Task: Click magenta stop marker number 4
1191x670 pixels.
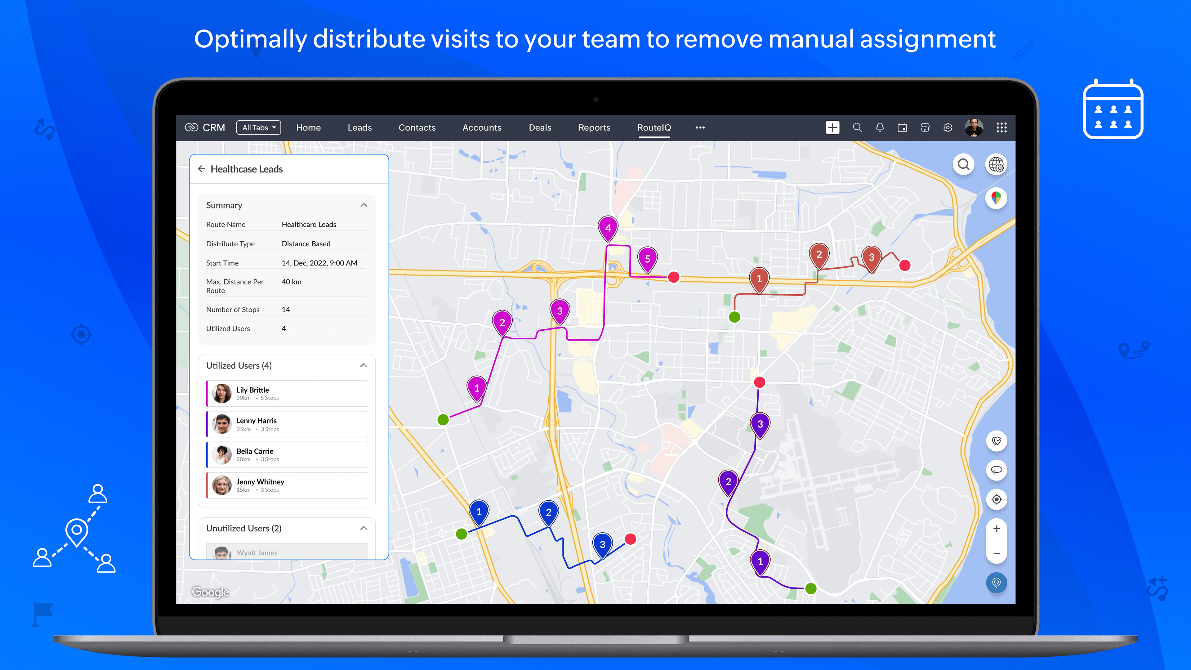Action: (x=608, y=227)
